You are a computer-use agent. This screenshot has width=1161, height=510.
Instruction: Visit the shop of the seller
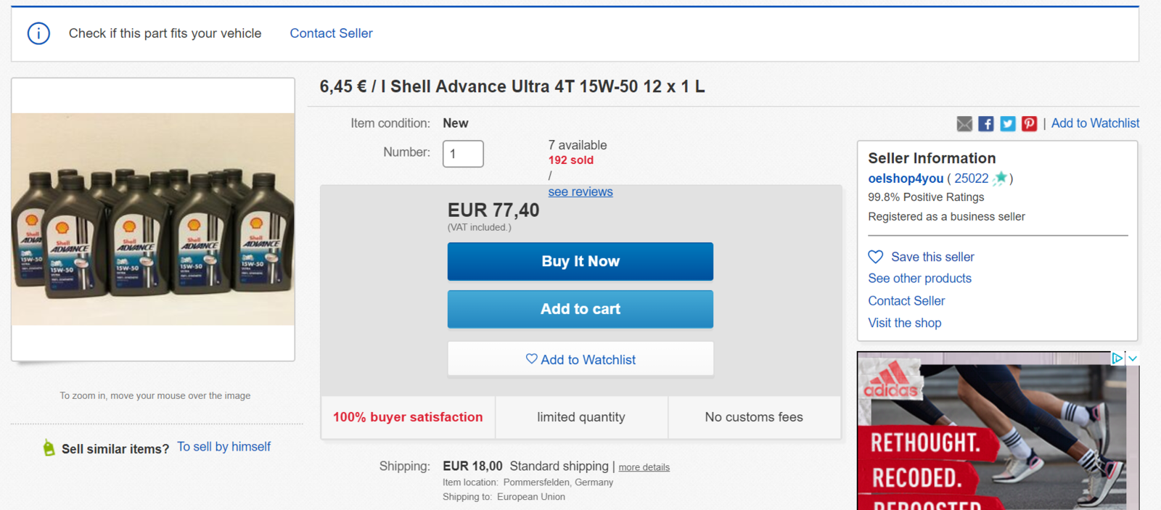904,323
